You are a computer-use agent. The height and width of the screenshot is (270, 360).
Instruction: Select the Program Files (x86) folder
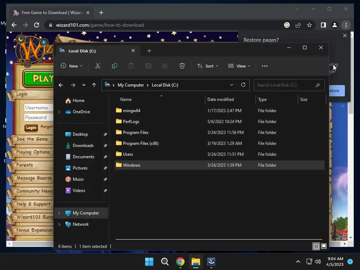pyautogui.click(x=220, y=143)
